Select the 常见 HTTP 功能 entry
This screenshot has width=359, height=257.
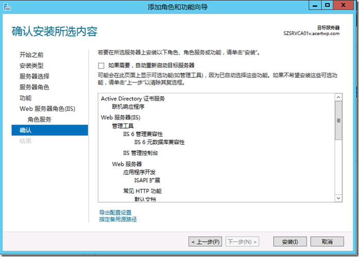tap(142, 191)
